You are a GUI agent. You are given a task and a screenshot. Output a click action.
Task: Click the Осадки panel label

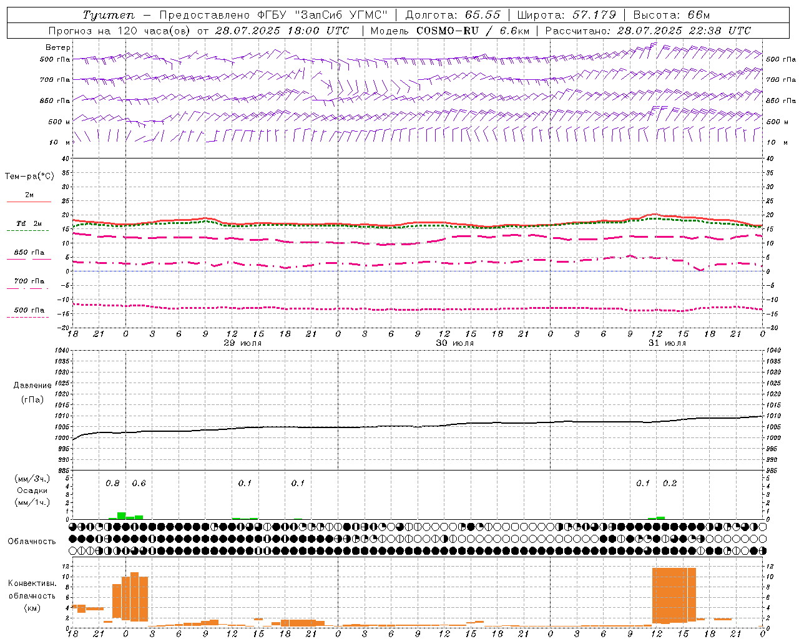32,490
